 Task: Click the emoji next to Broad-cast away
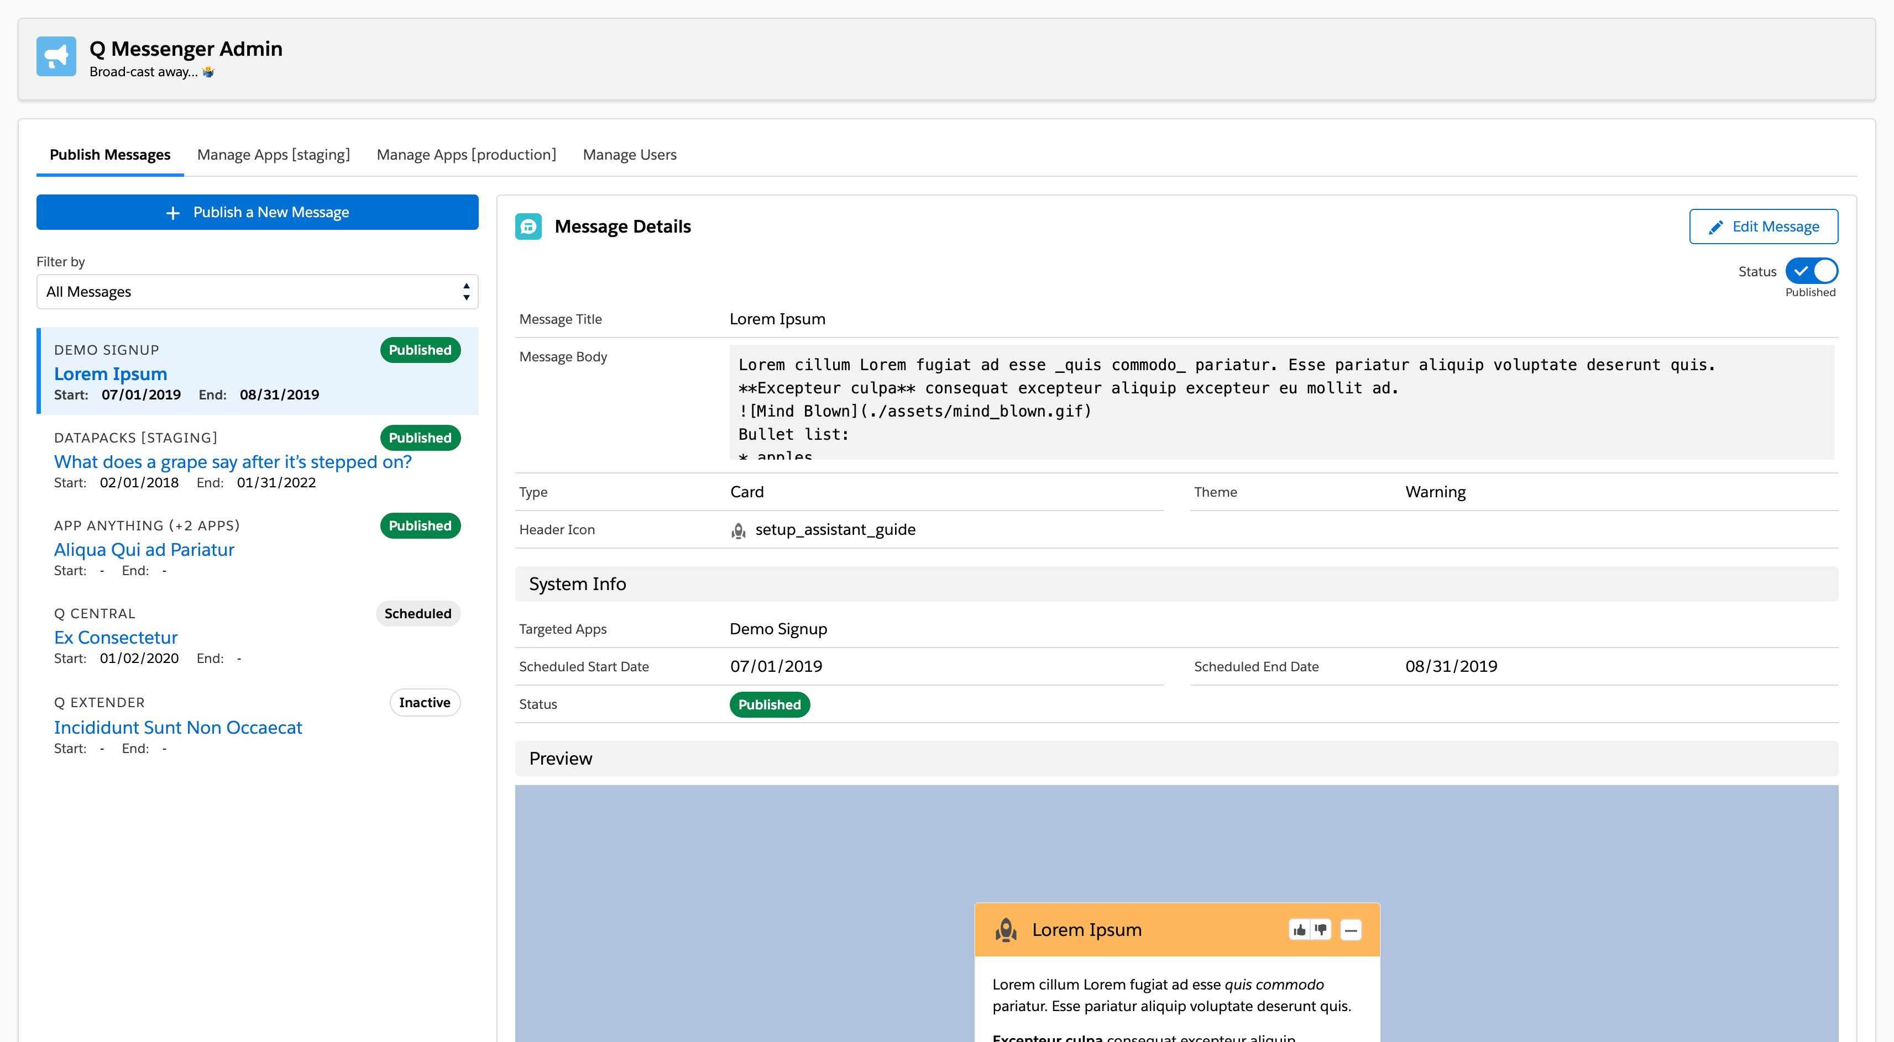tap(208, 71)
